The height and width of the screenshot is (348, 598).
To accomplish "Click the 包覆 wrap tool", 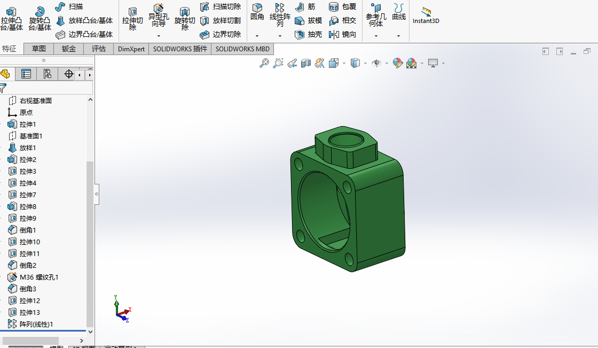I will [x=342, y=6].
